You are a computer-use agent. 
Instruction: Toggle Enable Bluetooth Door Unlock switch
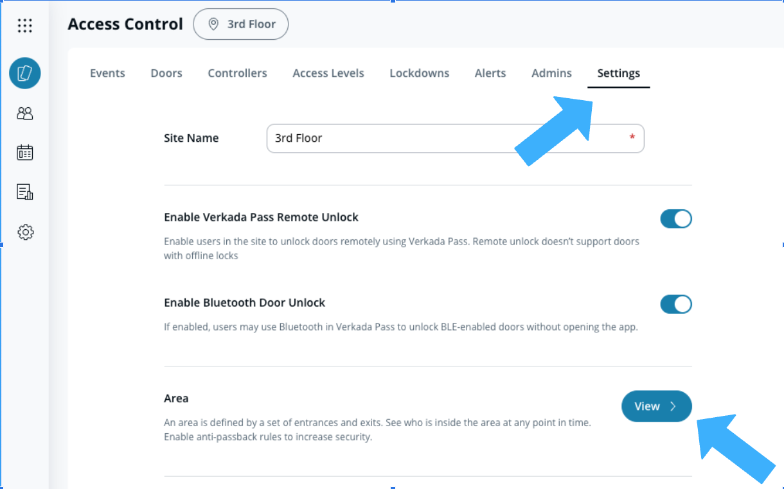point(675,304)
